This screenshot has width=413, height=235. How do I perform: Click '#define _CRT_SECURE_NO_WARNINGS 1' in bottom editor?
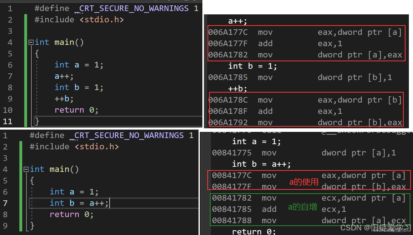pos(112,135)
